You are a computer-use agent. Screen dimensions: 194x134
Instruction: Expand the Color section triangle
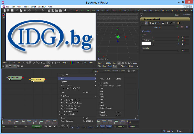click(143, 37)
